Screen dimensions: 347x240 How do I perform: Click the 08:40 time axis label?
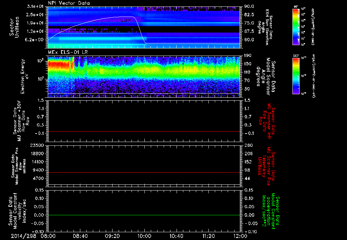tap(80, 236)
